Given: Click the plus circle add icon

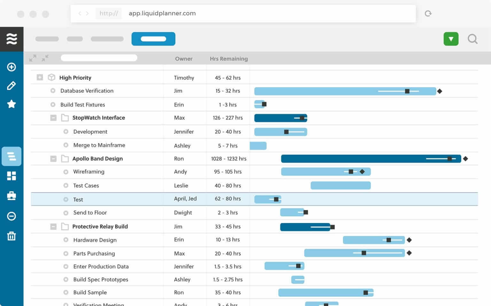Looking at the screenshot, I should pyautogui.click(x=12, y=67).
